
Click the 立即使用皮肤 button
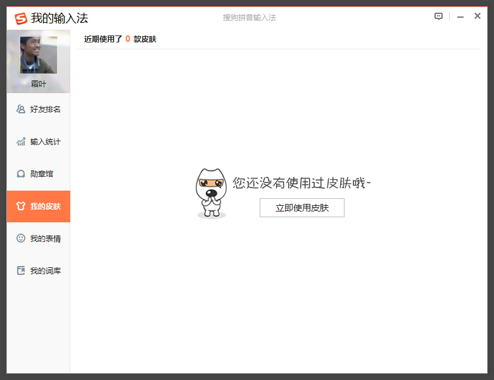(x=302, y=208)
